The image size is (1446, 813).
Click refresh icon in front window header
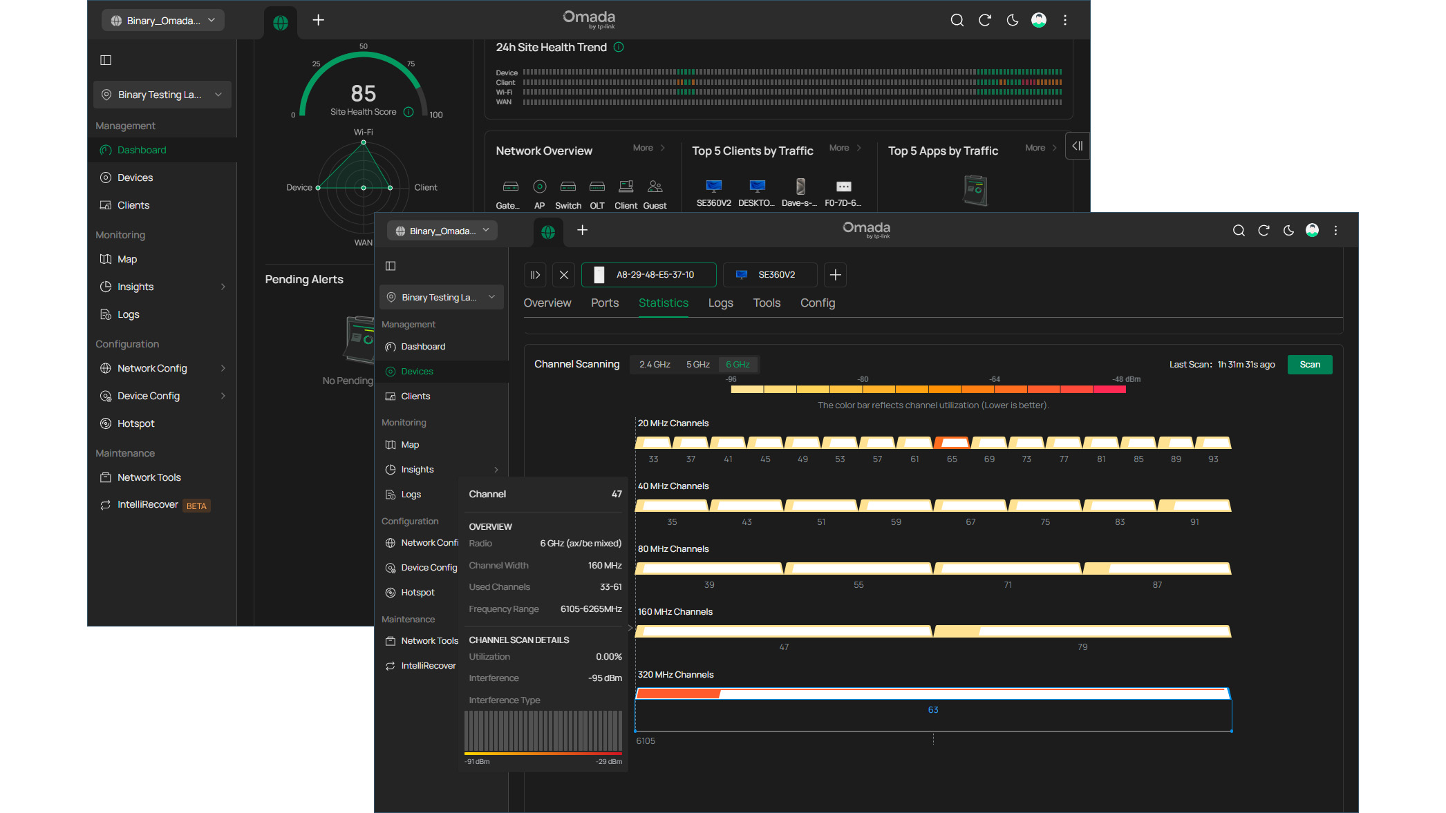1264,231
